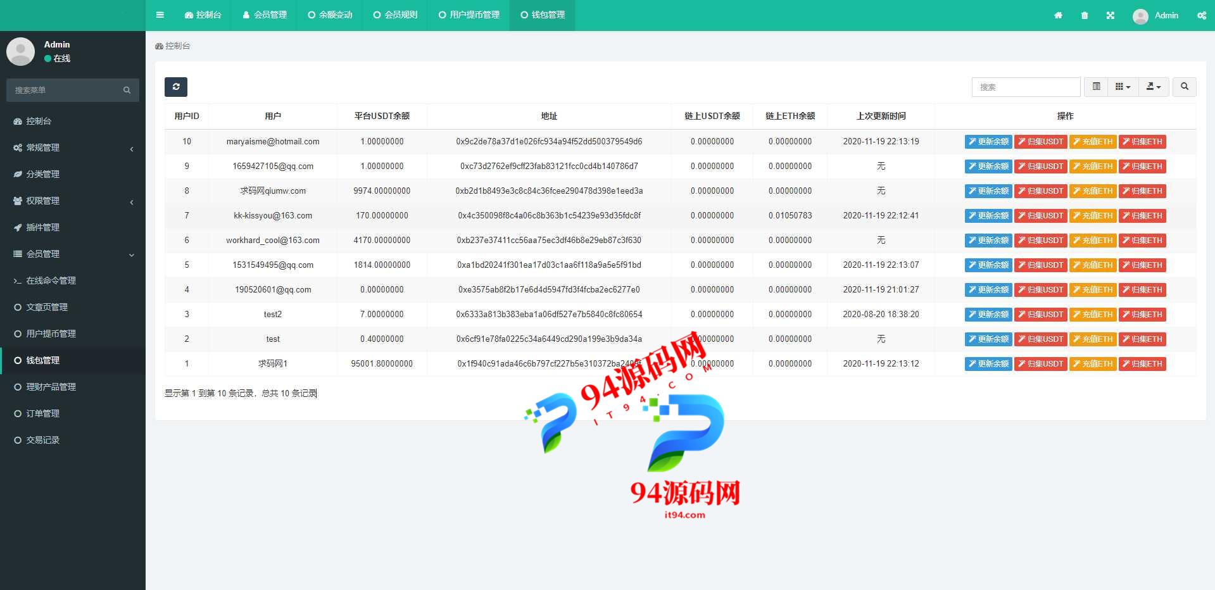
Task: Open the settings cogs icon
Action: [1202, 15]
